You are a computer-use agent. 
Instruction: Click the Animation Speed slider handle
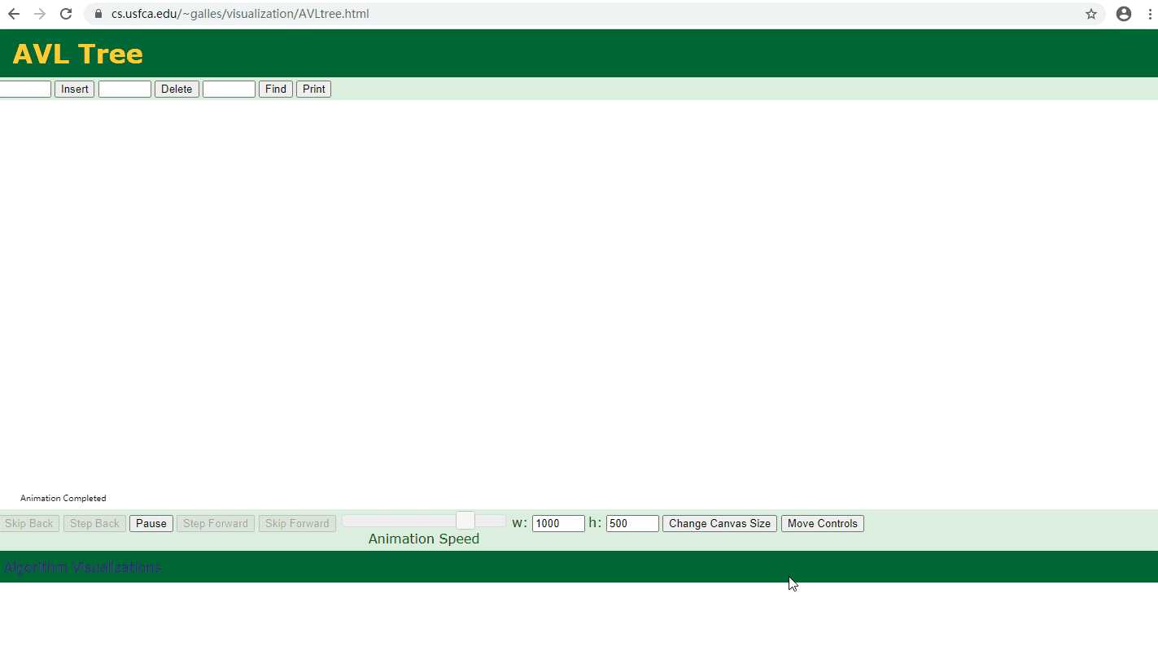(465, 521)
